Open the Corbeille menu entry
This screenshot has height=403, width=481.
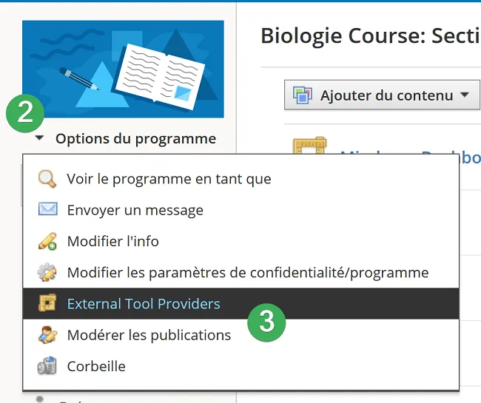click(96, 366)
